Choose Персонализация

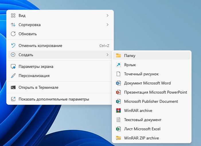60,76
